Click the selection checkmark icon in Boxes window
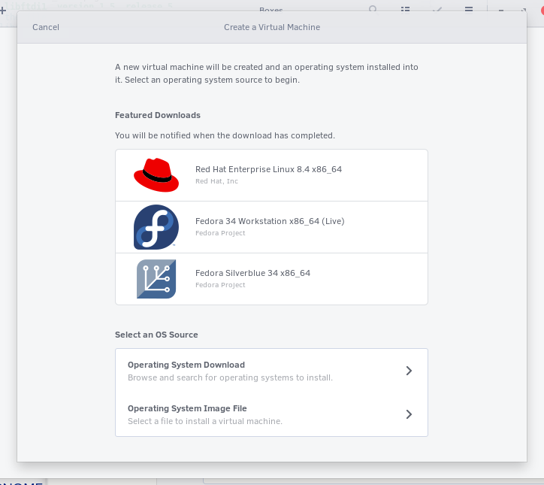The width and height of the screenshot is (544, 485). pos(437,9)
